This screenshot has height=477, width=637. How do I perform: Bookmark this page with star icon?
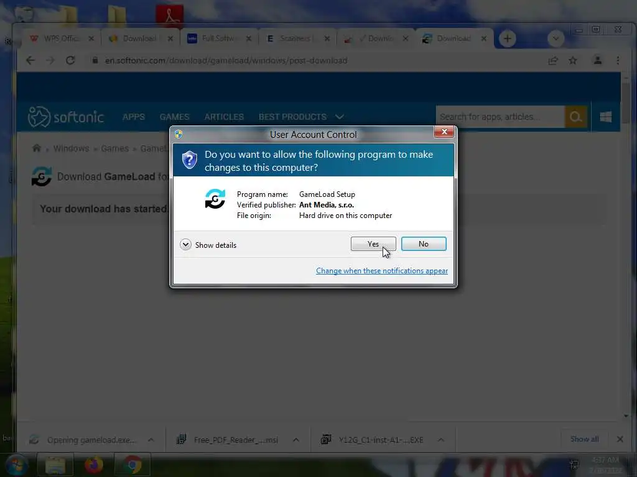[x=573, y=60]
